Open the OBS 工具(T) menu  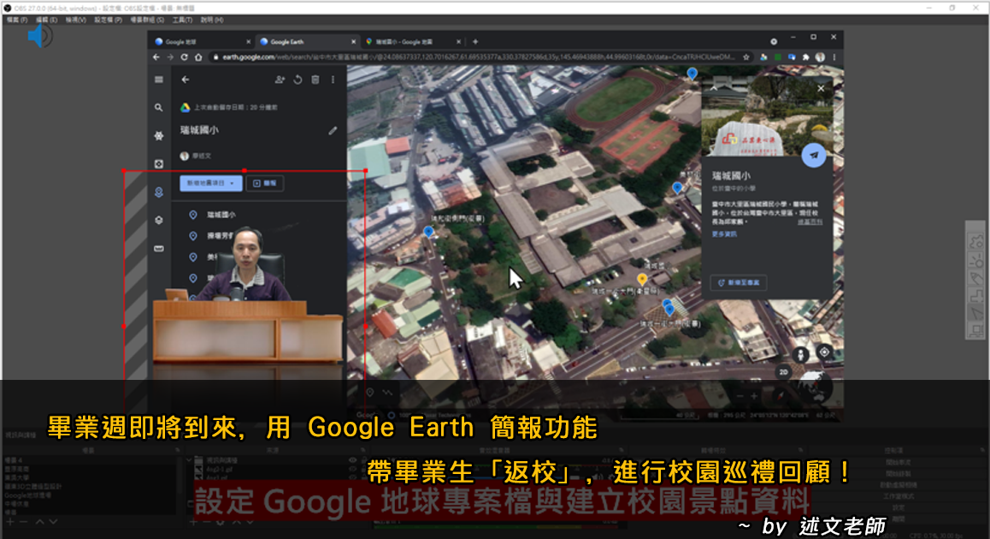182,21
